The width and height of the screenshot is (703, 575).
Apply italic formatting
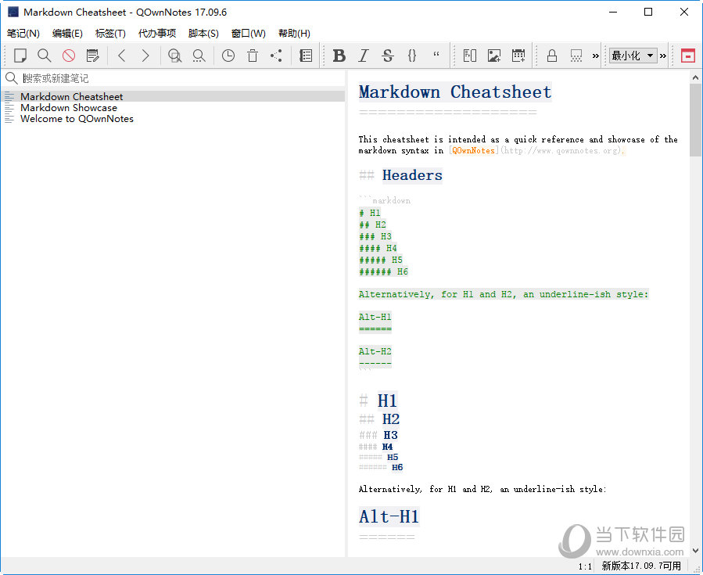363,56
